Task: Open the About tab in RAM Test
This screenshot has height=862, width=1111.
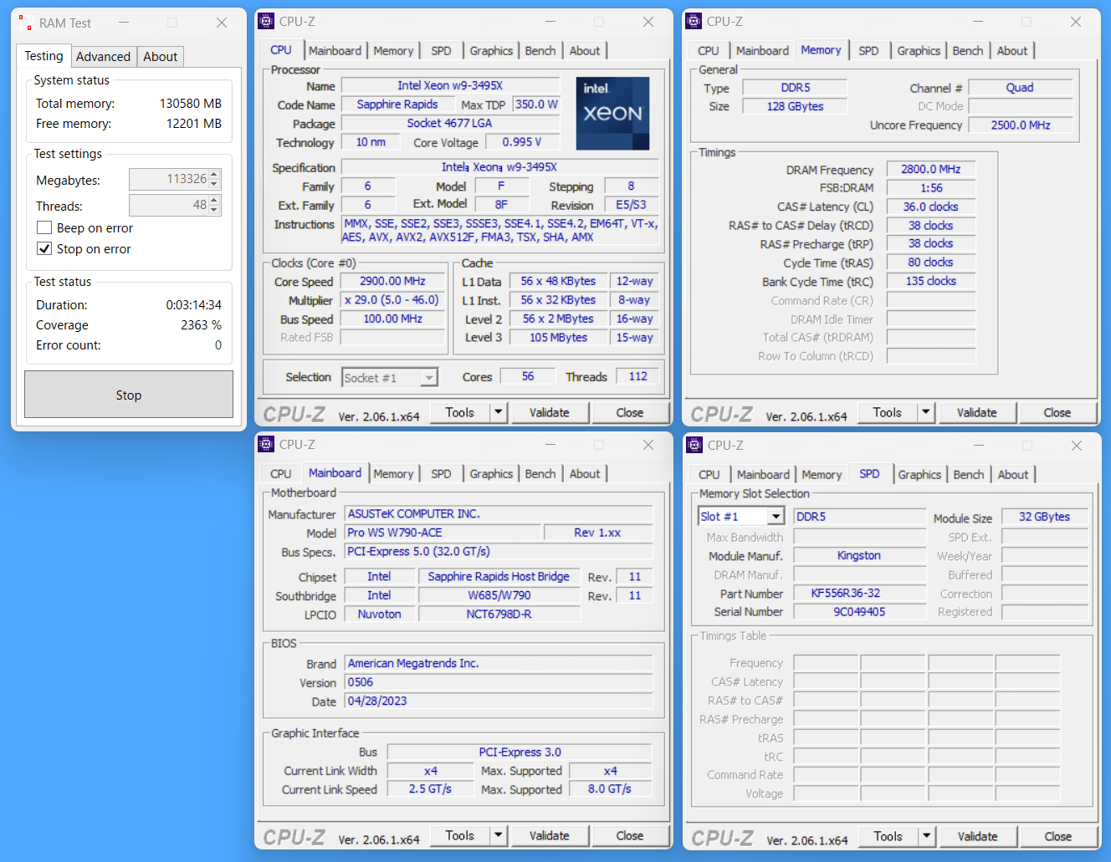Action: coord(160,57)
